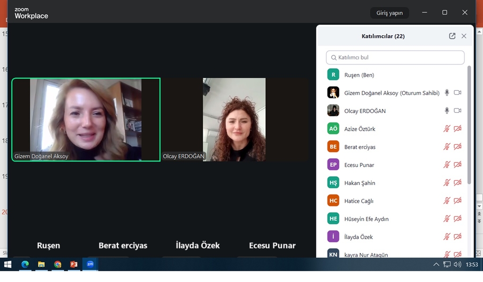Click the participants list vertical scrollbar
The image size is (483, 282).
469,125
